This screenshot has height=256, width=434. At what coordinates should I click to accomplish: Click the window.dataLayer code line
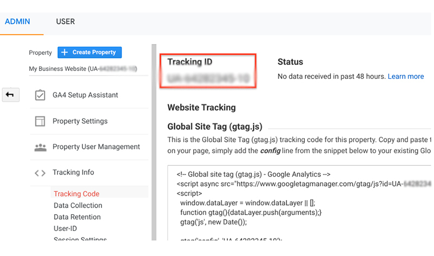(x=248, y=203)
